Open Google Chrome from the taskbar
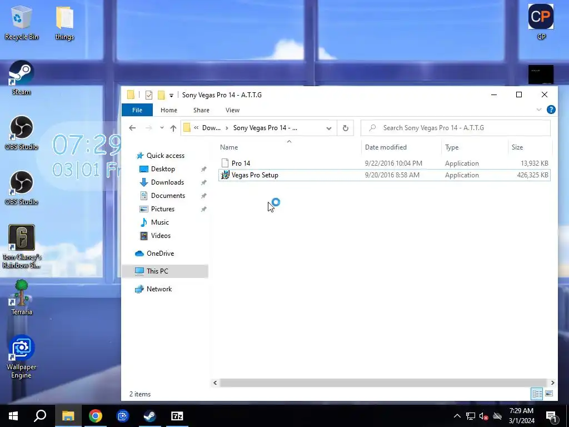Screen dimensions: 569x427 (96, 416)
